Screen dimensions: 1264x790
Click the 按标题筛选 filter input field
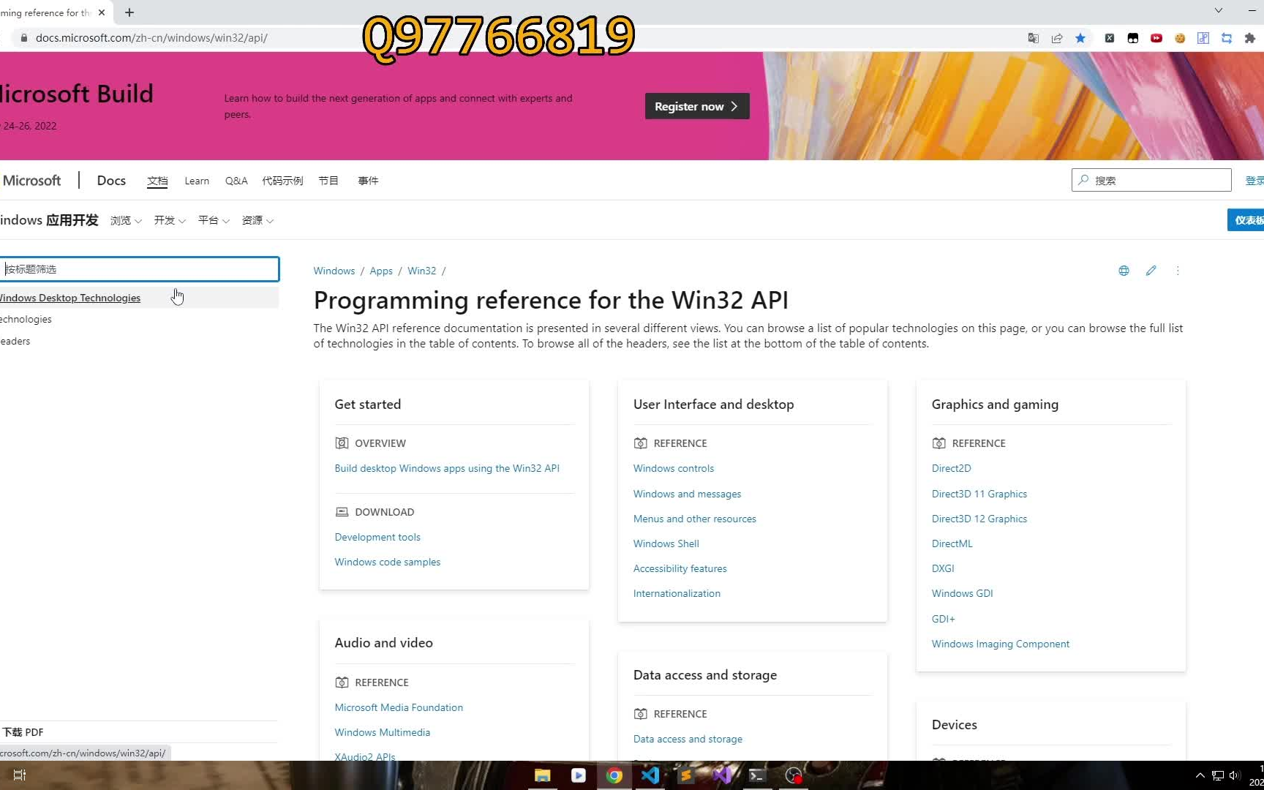(139, 268)
